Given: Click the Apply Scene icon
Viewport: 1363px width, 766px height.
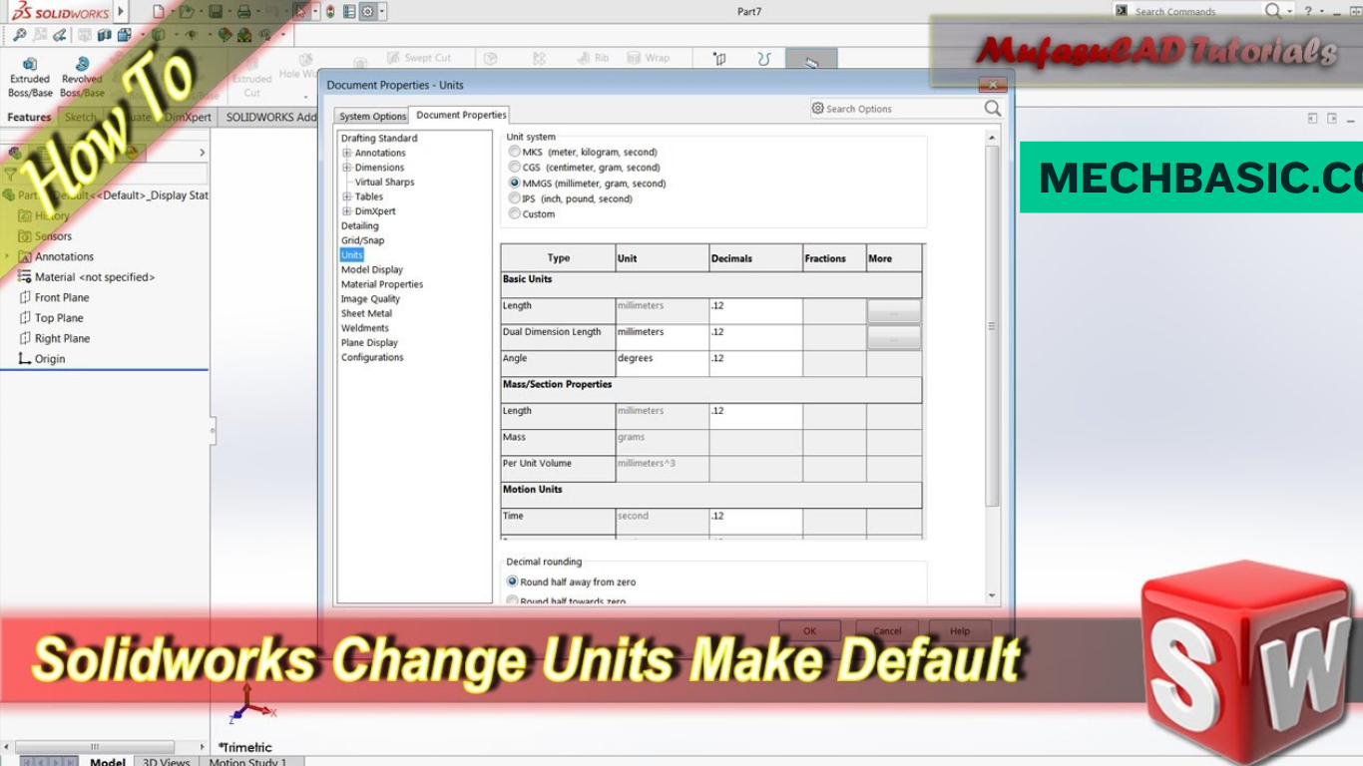Looking at the screenshot, I should [x=244, y=35].
